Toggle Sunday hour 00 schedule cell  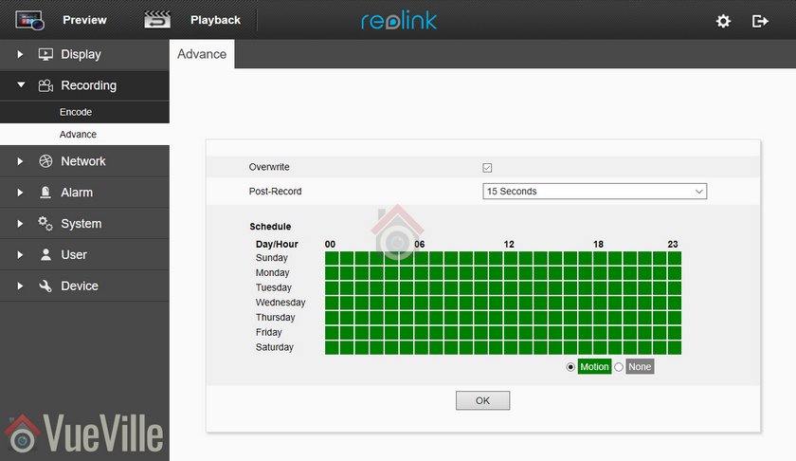(332, 258)
